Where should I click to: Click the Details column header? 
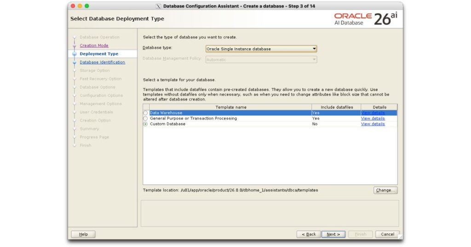(x=379, y=107)
